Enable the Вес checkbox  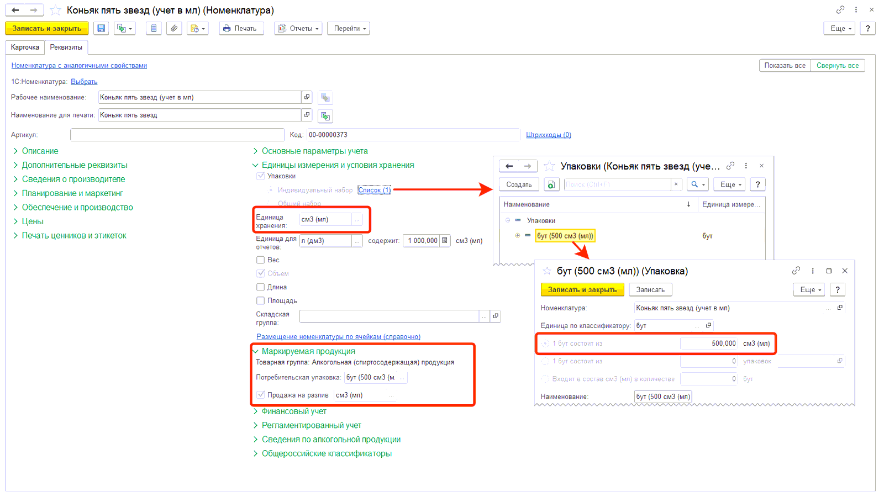coord(260,260)
